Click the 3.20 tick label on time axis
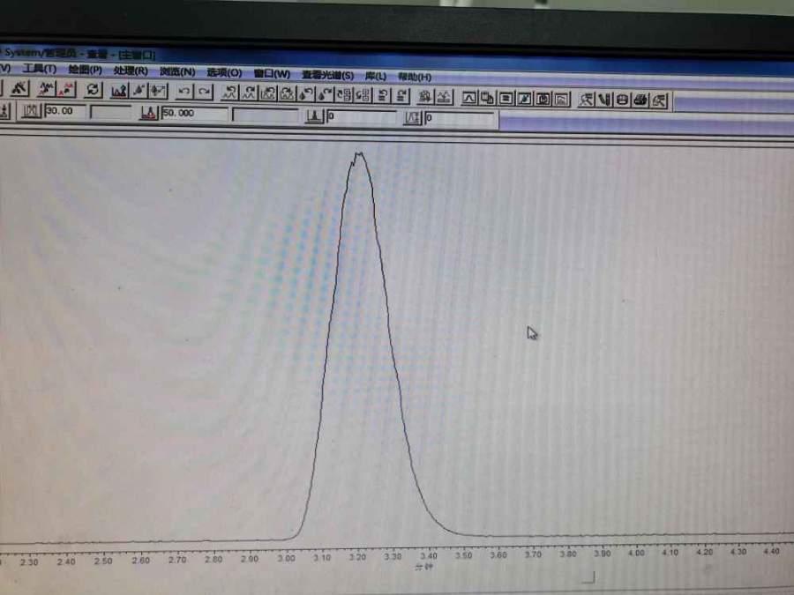 pos(357,557)
